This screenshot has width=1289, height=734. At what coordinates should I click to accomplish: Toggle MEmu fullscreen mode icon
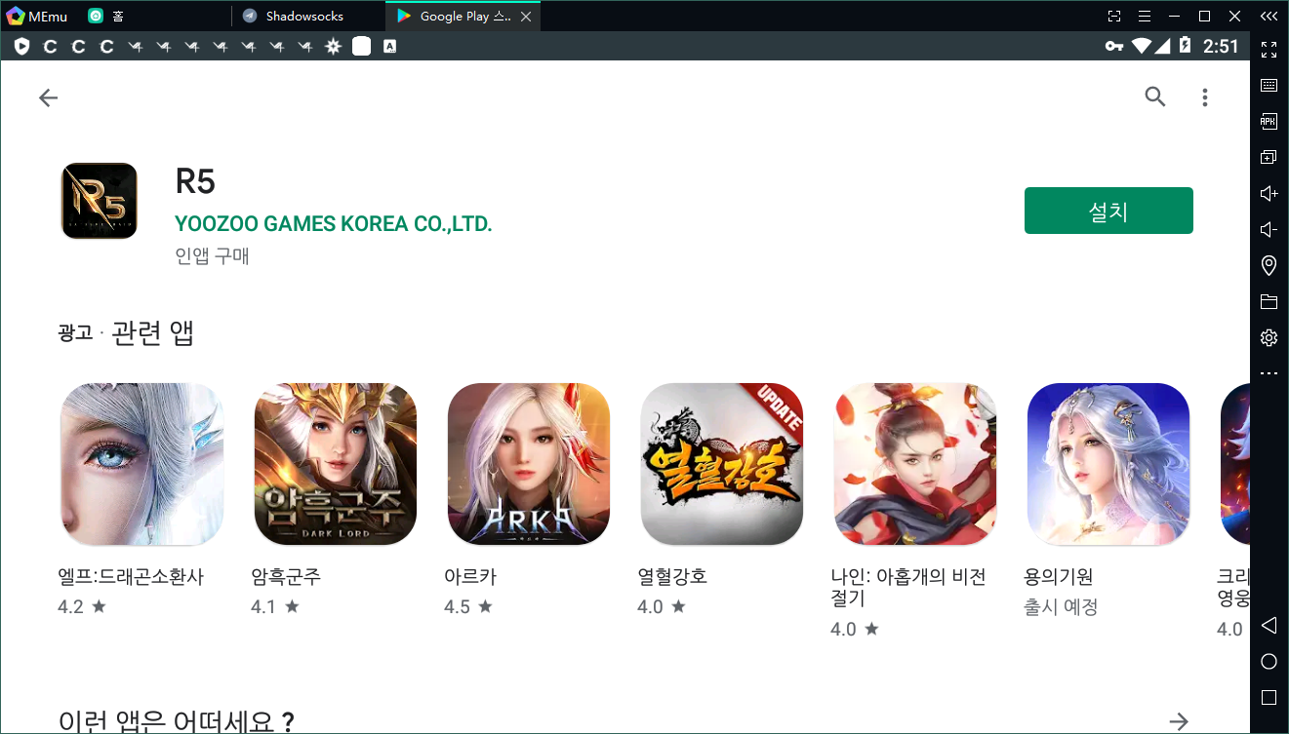(x=1269, y=49)
